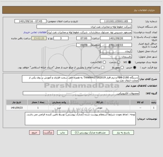163x157 pixels.
Task: Select the خدمت radio button
Action: pos(119,62)
